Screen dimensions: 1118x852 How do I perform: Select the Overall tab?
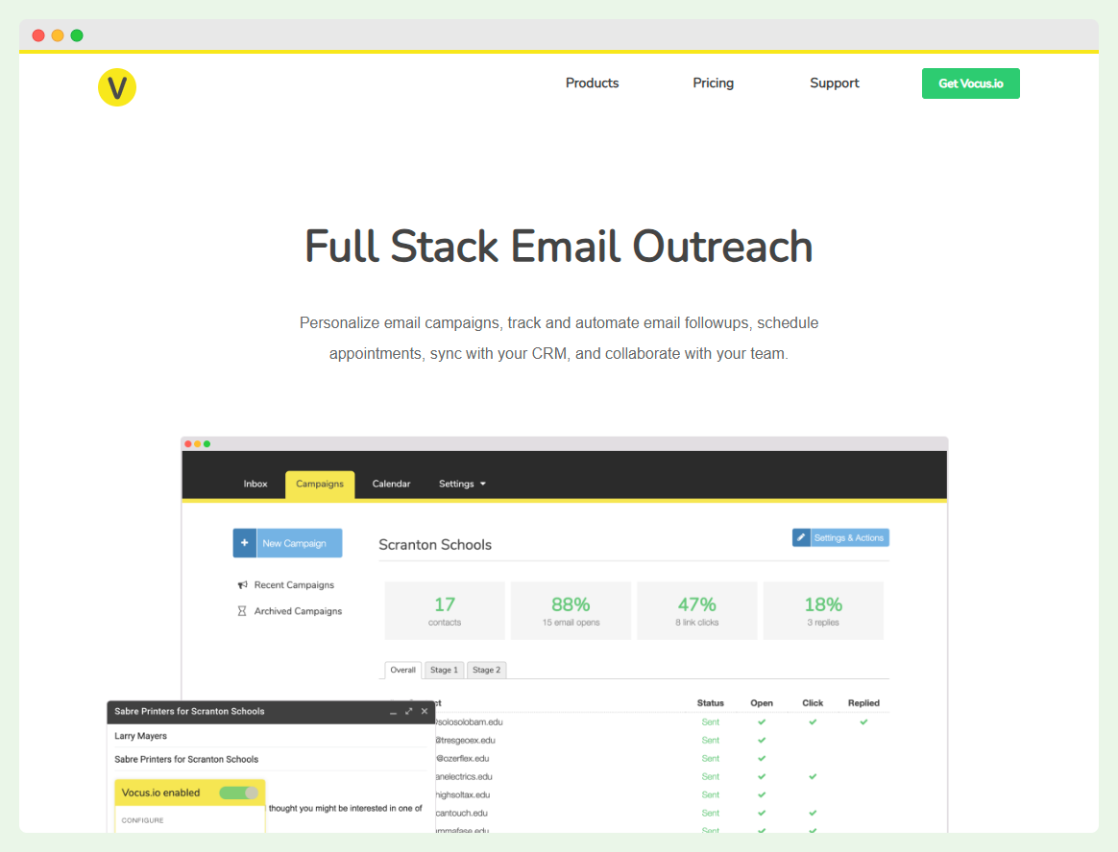[402, 670]
